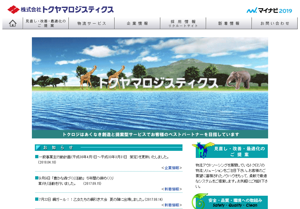Viewport: 300px width, 209px height.
Task: Open the 物流サービス navigation menu
Action: click(x=92, y=23)
